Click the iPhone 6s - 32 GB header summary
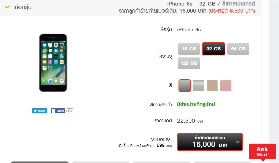The image size is (279, 163). click(211, 4)
